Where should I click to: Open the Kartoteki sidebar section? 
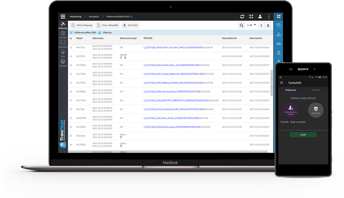point(63,34)
